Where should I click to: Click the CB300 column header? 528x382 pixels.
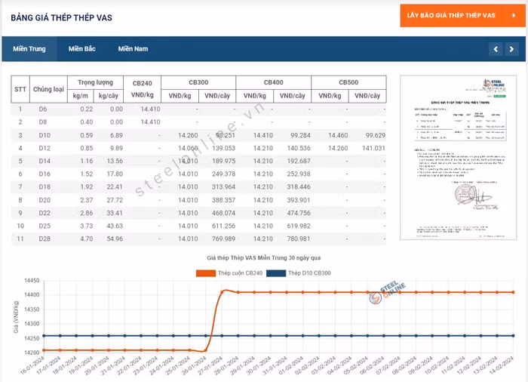198,82
